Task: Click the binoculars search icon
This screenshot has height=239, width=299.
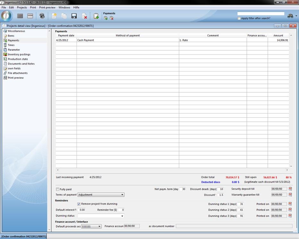Action: point(290,16)
